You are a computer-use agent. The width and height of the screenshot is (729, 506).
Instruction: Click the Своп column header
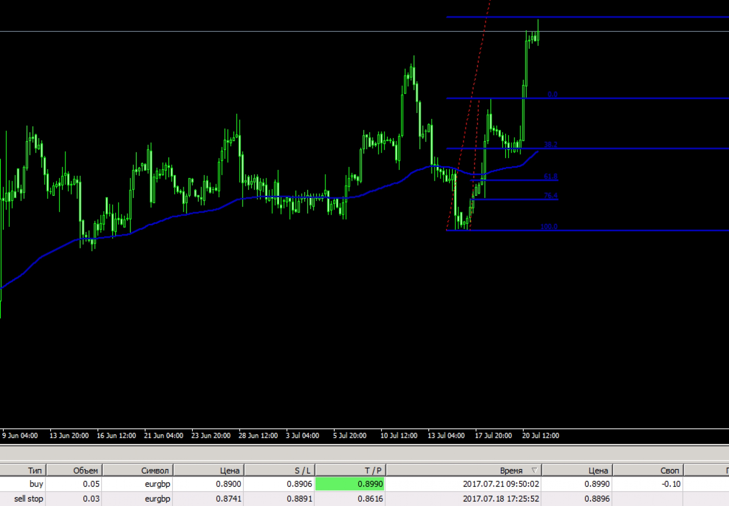[x=669, y=470]
